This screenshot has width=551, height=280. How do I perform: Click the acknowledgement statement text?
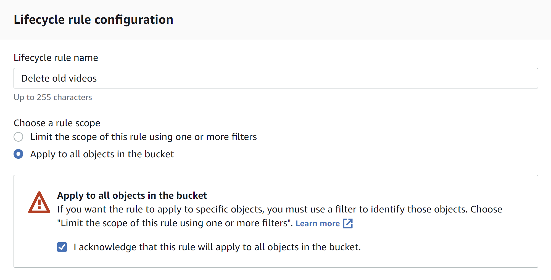click(217, 247)
